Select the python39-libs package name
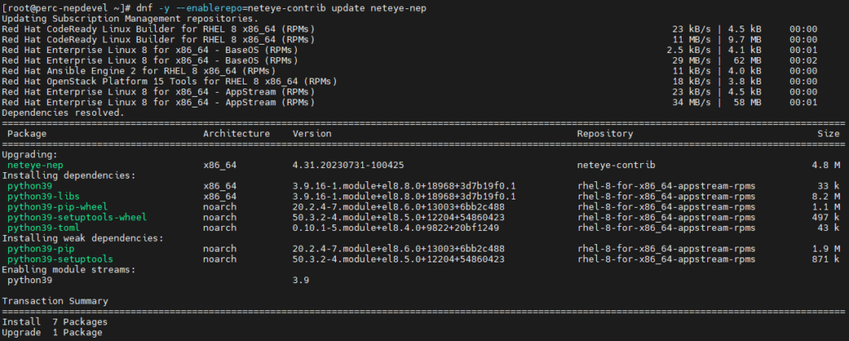Viewport: 849px width, 341px height. (43, 196)
